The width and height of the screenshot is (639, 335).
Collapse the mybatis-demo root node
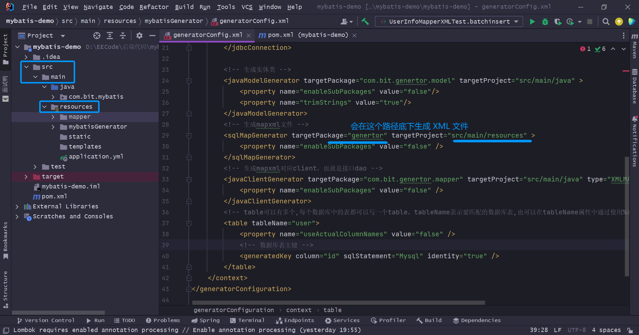[x=17, y=47]
